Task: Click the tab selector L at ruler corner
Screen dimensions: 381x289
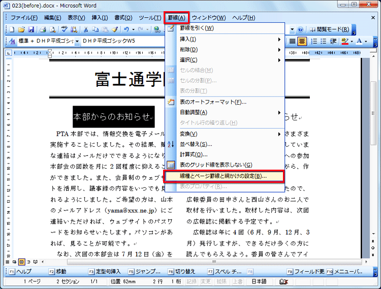Action: (x=9, y=53)
